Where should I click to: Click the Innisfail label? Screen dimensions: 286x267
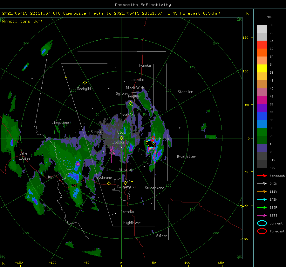tap(128, 115)
